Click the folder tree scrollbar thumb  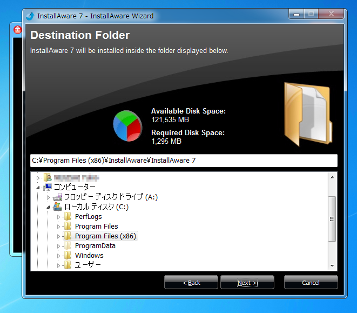(x=332, y=219)
